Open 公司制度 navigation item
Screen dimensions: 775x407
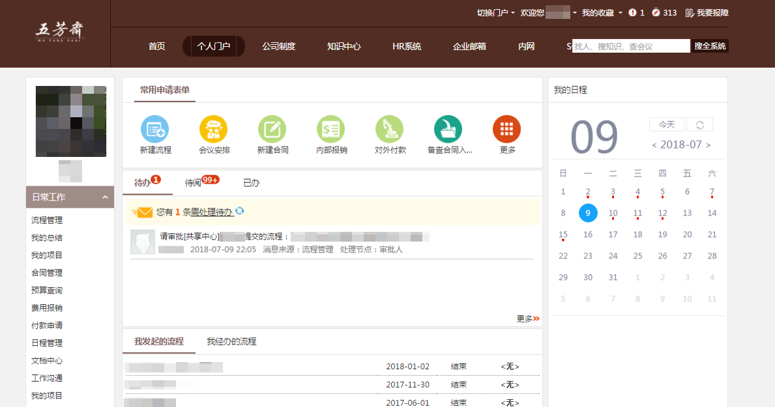coord(279,46)
